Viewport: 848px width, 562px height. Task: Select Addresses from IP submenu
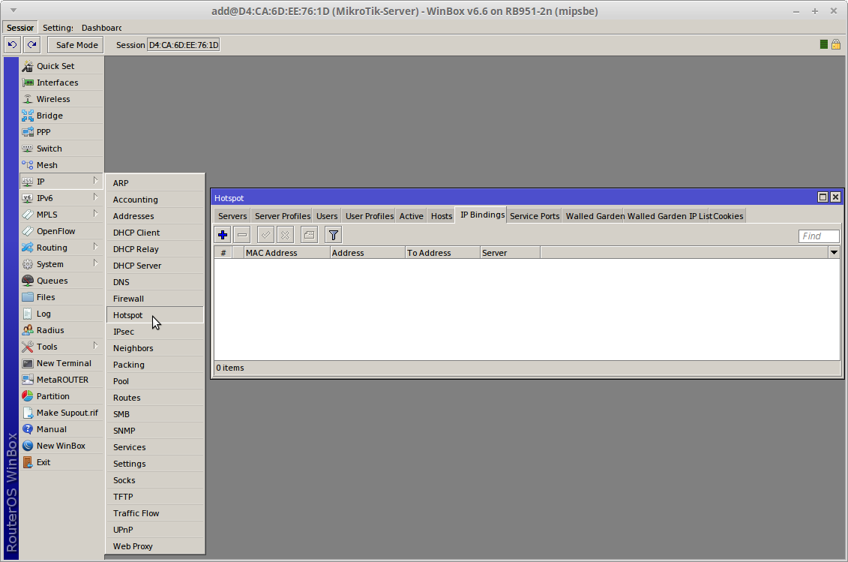click(155, 216)
